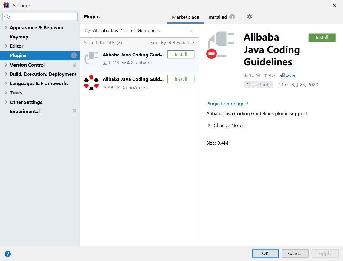Click the settings sidebar search magnifier icon

[x=7, y=17]
